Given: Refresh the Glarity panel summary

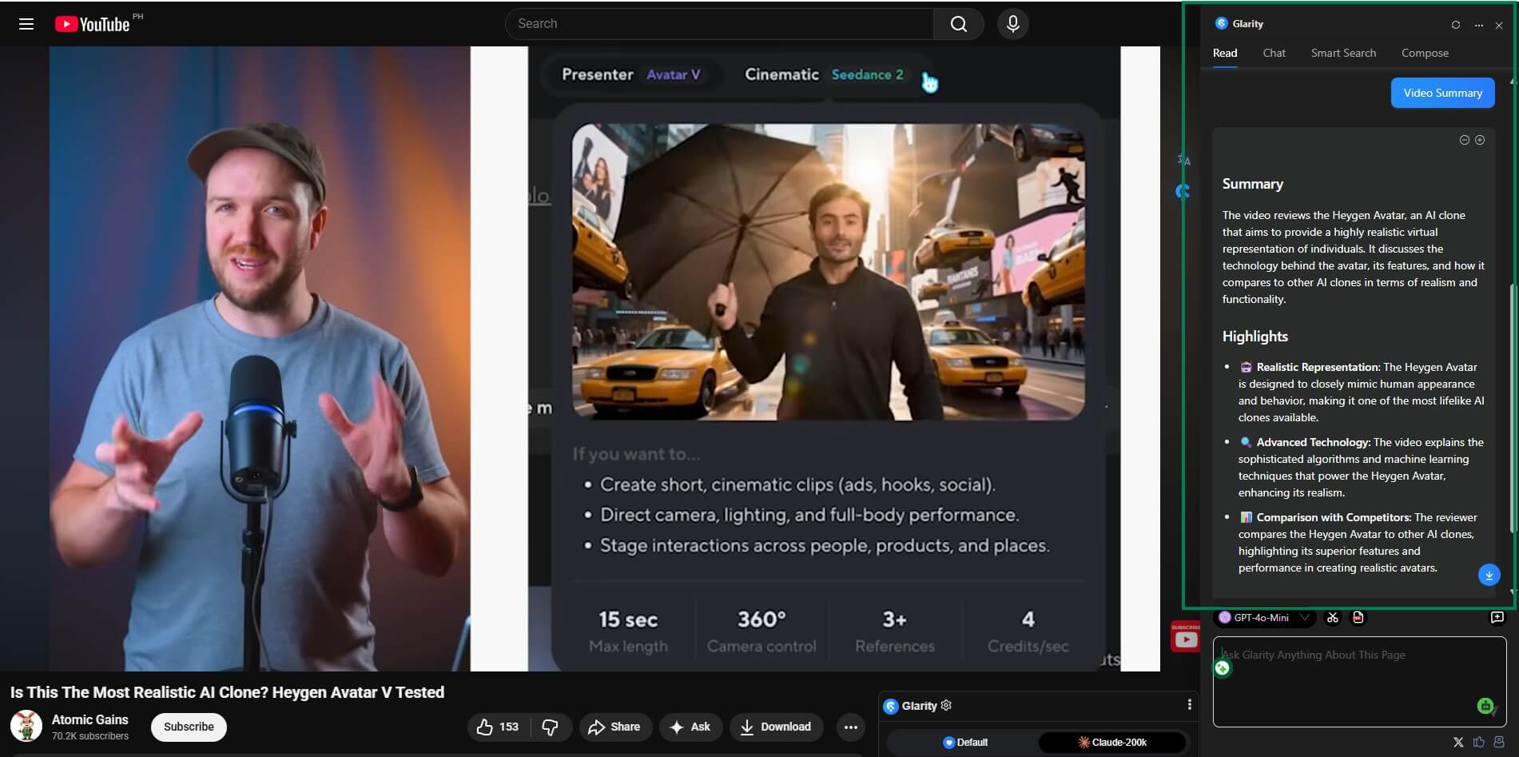Looking at the screenshot, I should [1456, 25].
